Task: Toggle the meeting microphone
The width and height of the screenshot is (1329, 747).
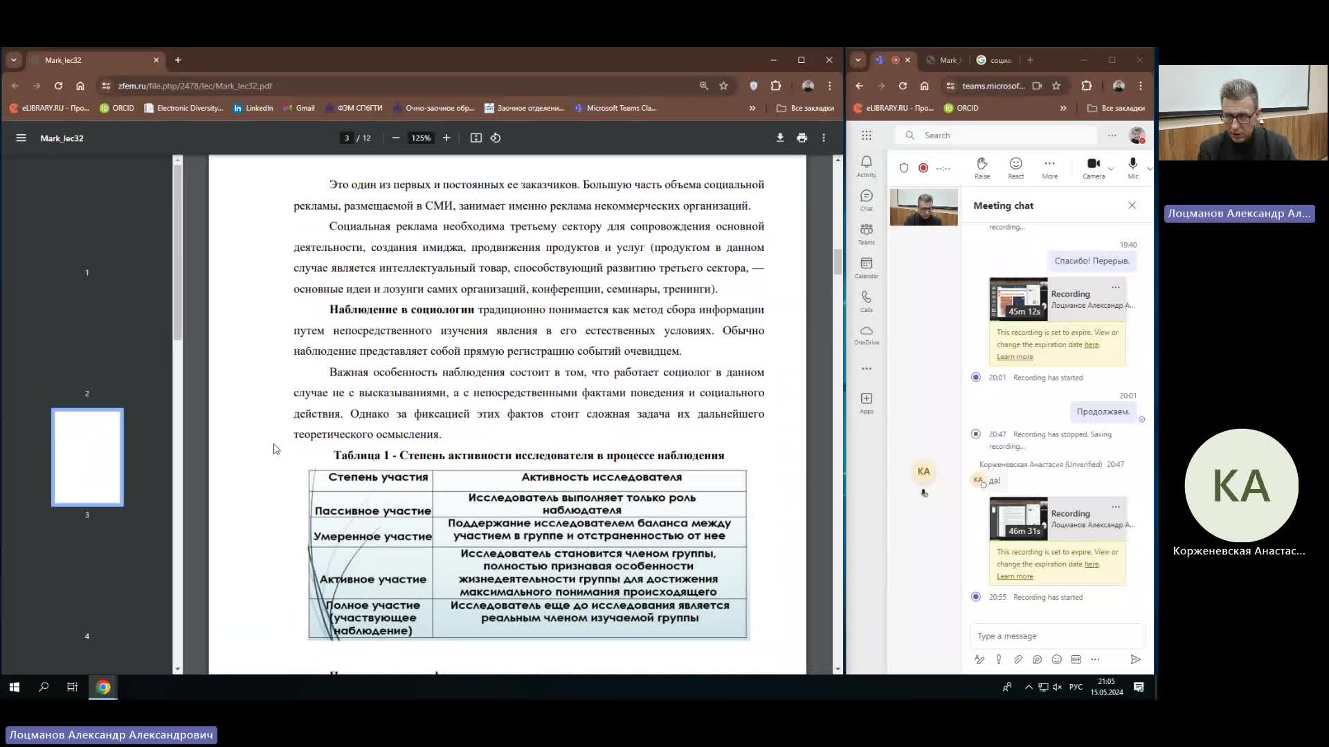Action: click(1133, 168)
